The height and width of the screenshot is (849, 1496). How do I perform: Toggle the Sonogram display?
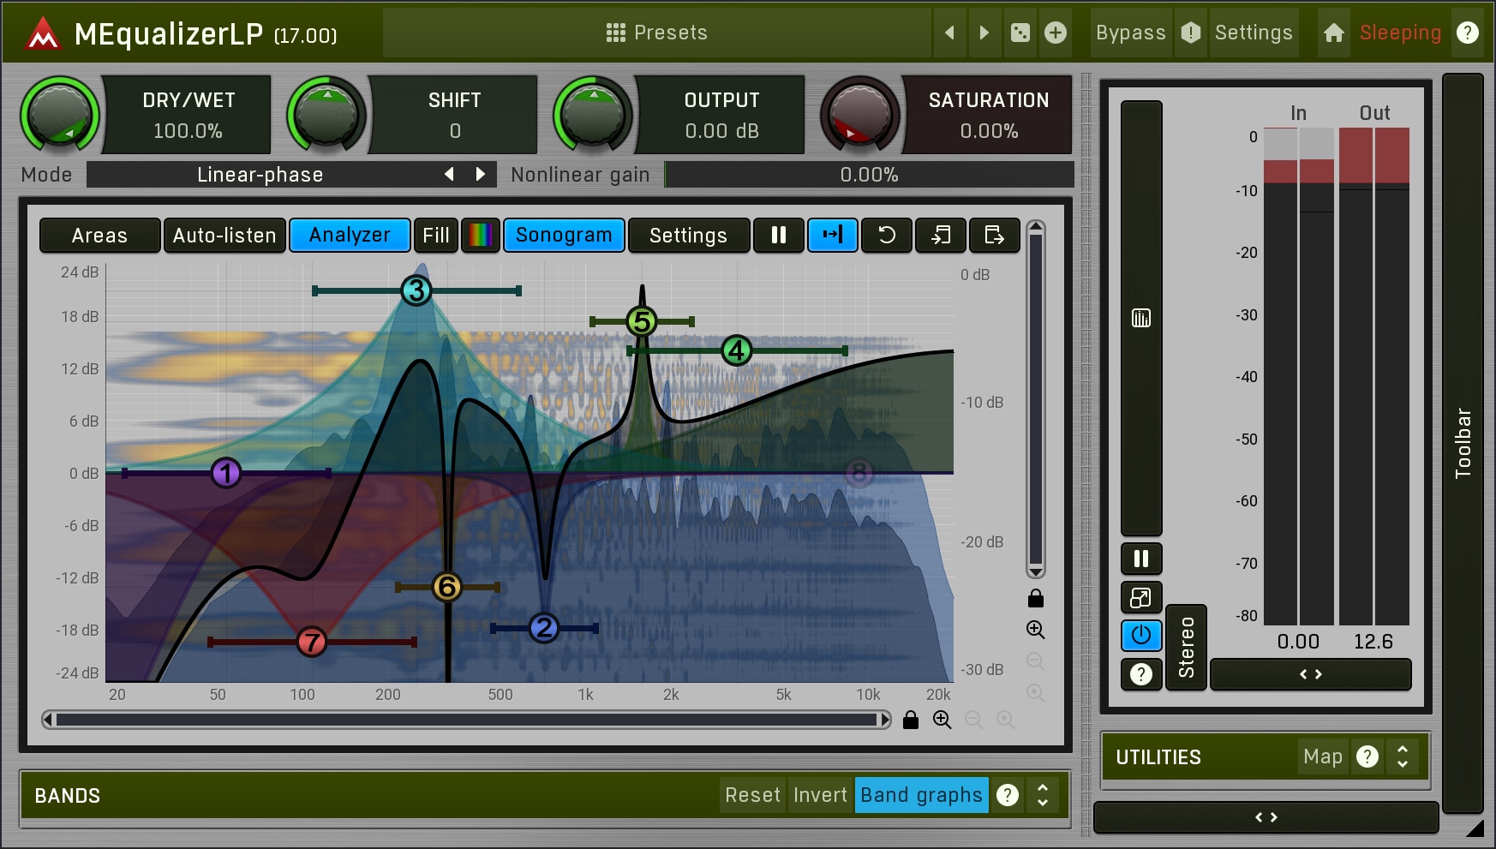pyautogui.click(x=564, y=235)
